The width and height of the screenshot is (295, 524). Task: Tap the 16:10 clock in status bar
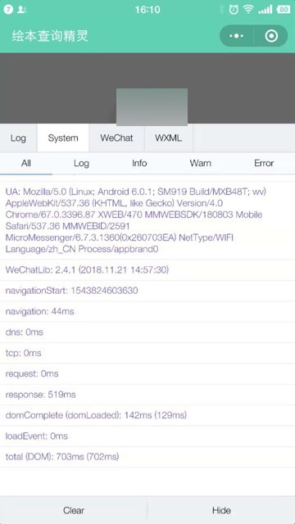click(x=147, y=9)
